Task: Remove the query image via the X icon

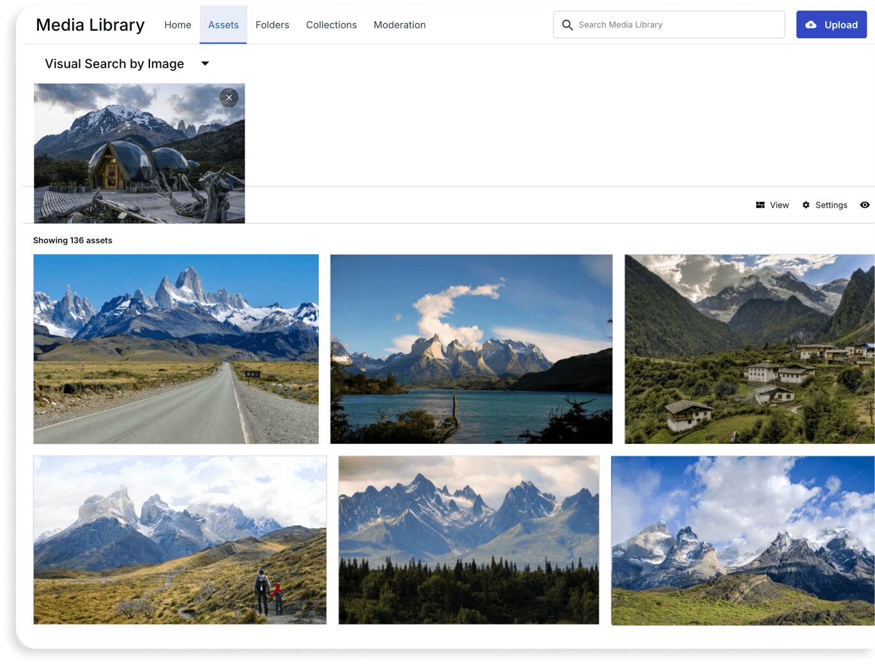Action: [x=229, y=98]
